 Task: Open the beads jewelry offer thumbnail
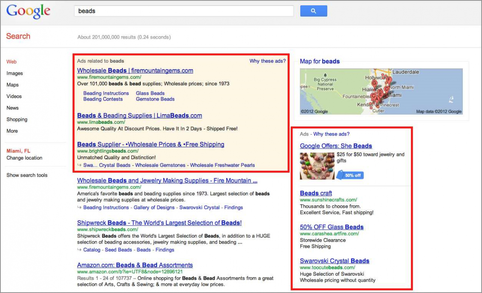[x=317, y=166]
